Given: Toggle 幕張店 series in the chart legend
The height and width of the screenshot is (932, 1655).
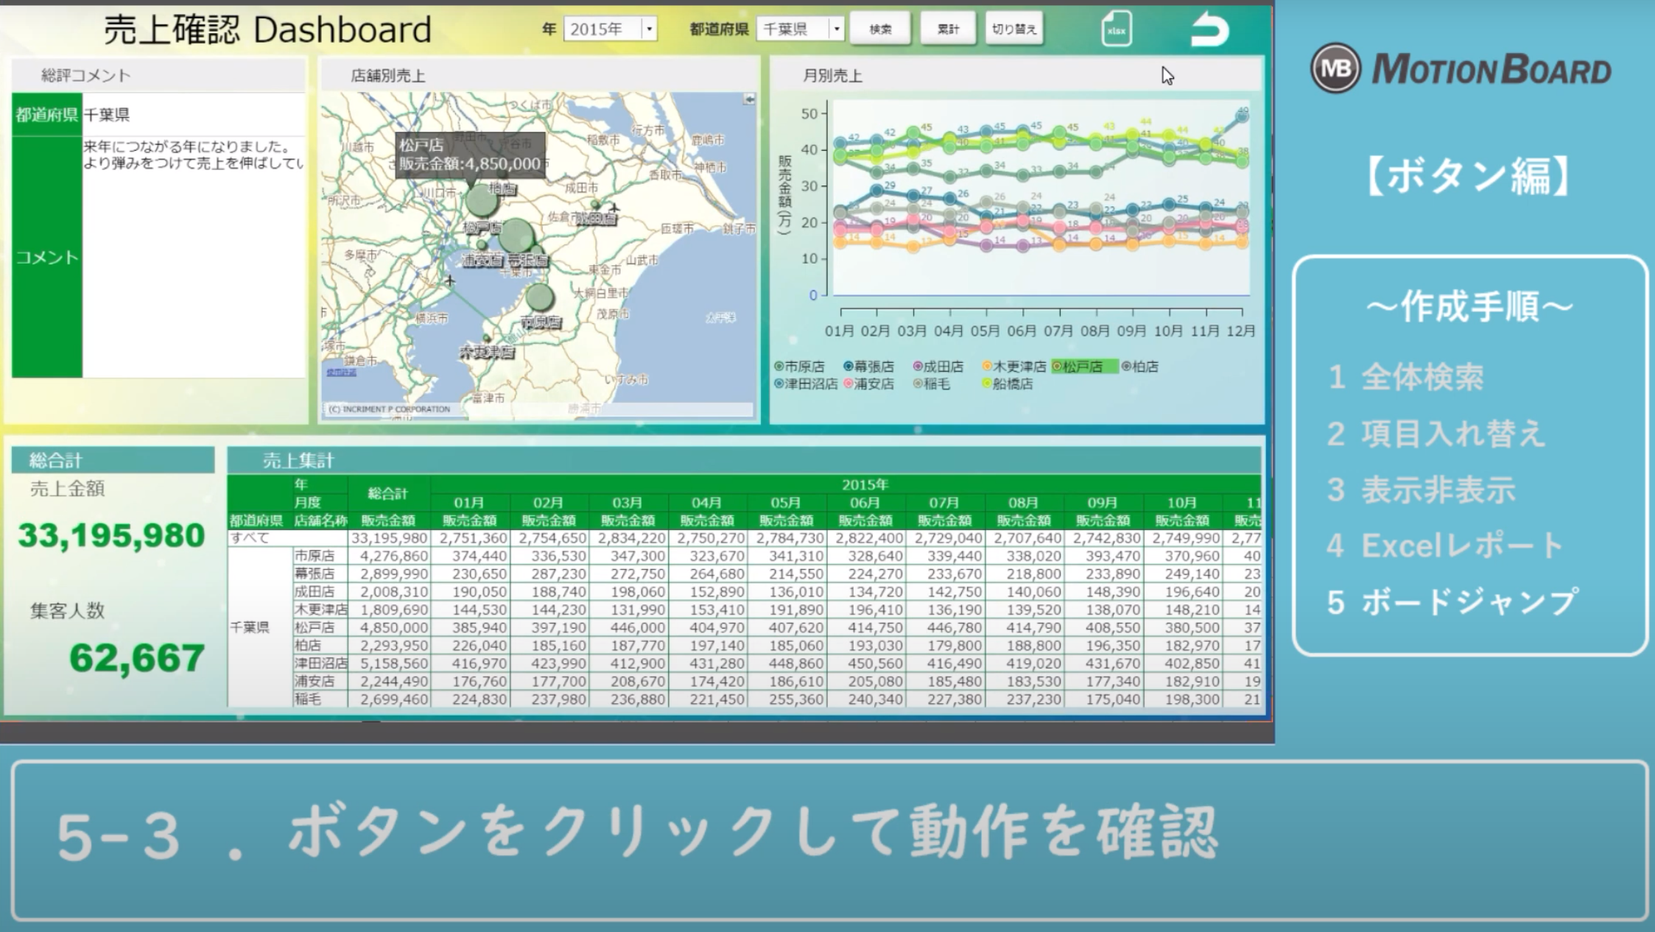Looking at the screenshot, I should (868, 367).
